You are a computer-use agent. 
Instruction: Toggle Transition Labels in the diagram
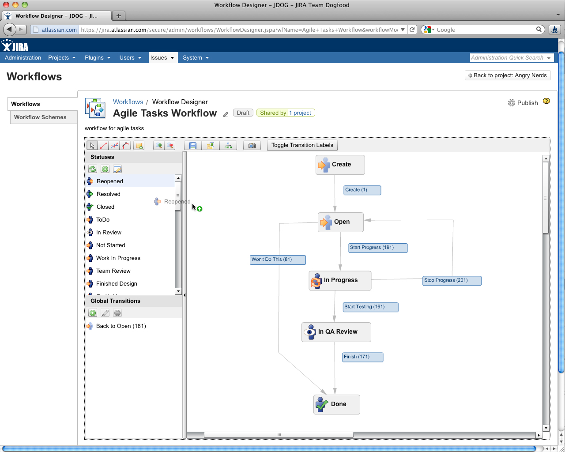302,145
